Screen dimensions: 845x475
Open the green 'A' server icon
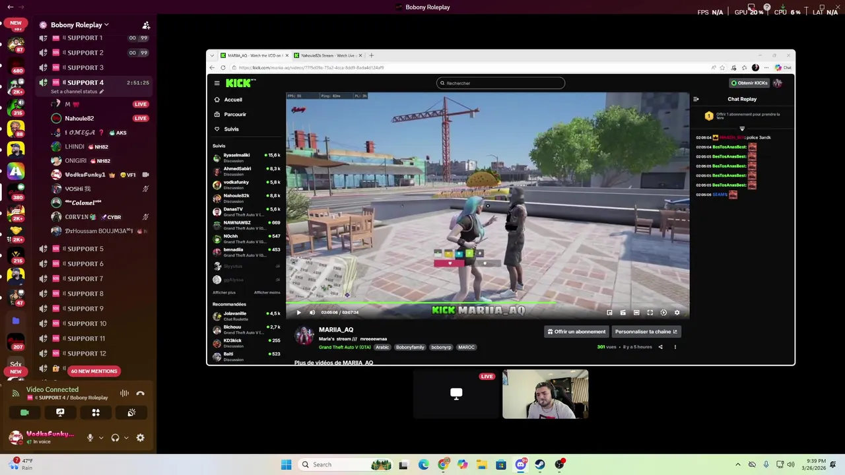[16, 172]
